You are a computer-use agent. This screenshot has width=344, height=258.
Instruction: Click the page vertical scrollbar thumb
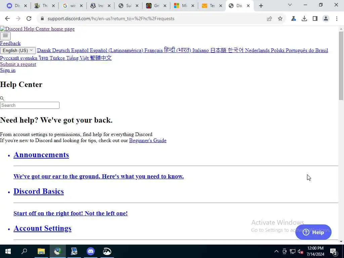[341, 66]
